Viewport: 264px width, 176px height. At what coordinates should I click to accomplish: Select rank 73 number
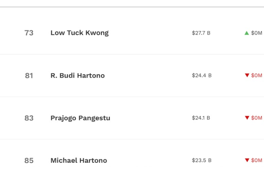(x=29, y=33)
